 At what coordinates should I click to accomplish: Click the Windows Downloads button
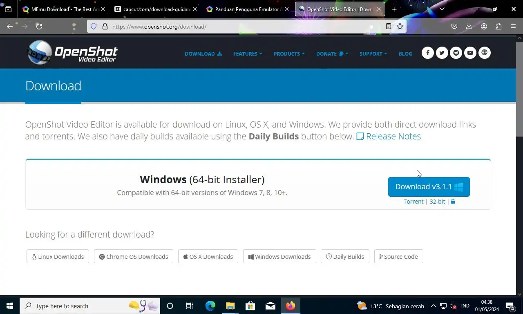(279, 256)
